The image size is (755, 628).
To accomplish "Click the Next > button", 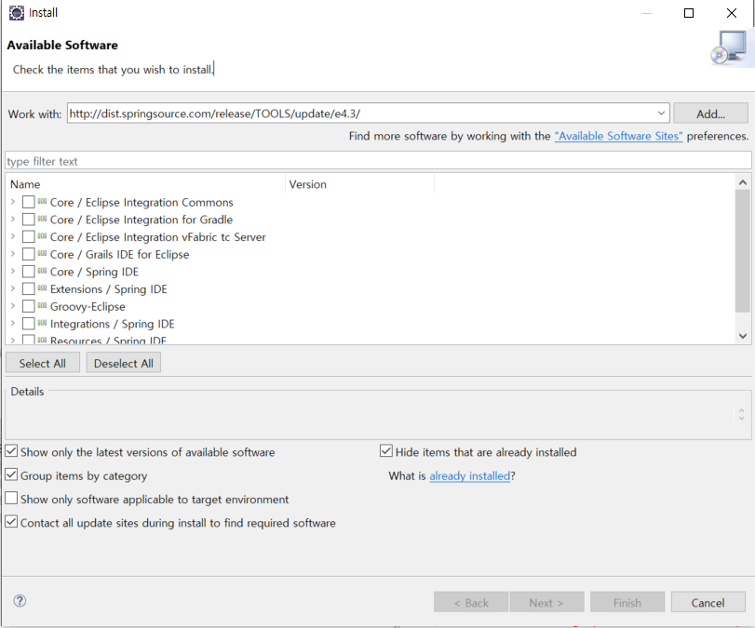I will (546, 603).
